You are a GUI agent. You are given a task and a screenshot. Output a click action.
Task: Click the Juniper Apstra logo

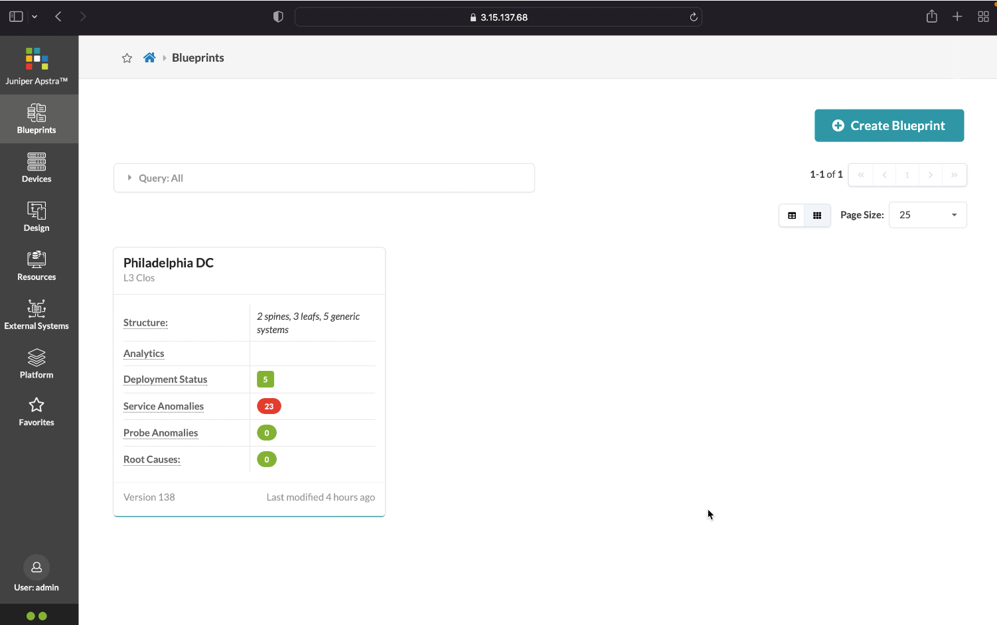tap(37, 66)
